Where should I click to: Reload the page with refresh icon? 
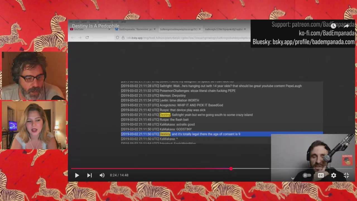(87, 38)
